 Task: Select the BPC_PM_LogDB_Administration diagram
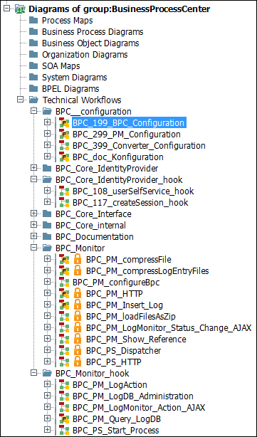point(132,396)
